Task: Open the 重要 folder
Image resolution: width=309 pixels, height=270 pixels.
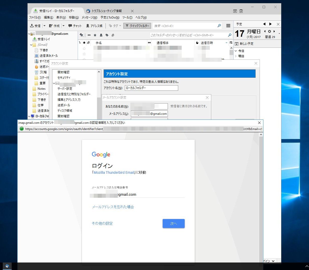Action: 40,83
